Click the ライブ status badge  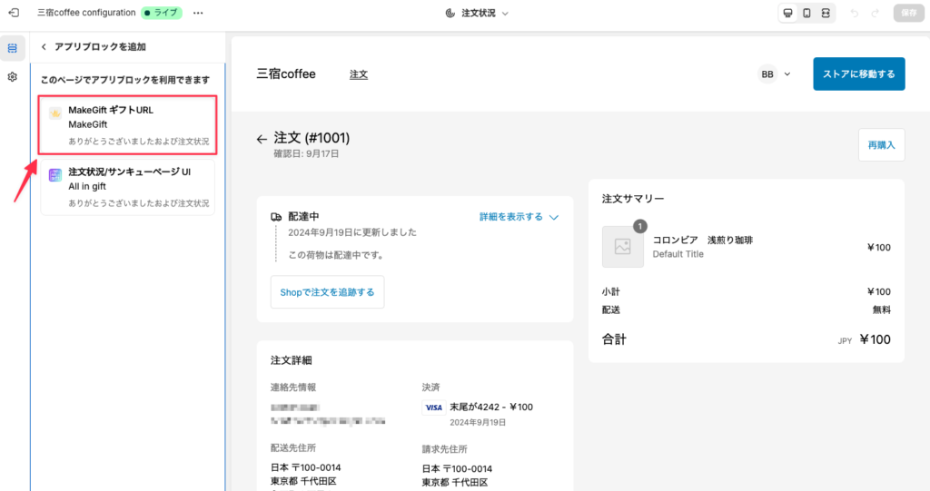coord(162,13)
